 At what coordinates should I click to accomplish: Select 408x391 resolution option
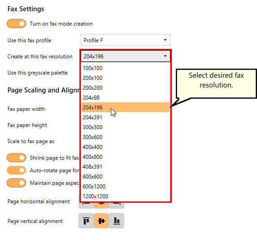[126, 167]
